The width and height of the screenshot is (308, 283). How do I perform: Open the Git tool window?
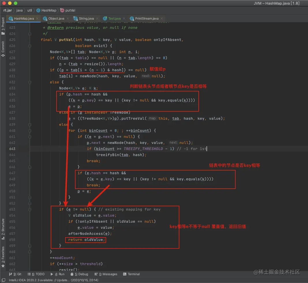[15, 274]
